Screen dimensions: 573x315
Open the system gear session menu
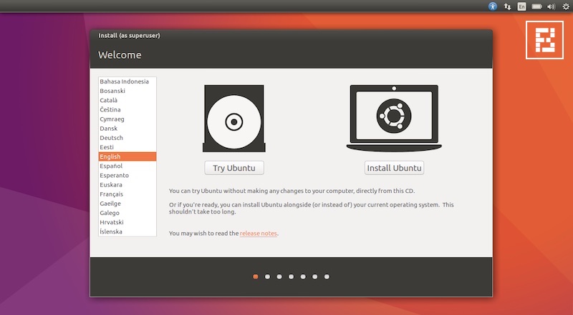tap(565, 6)
